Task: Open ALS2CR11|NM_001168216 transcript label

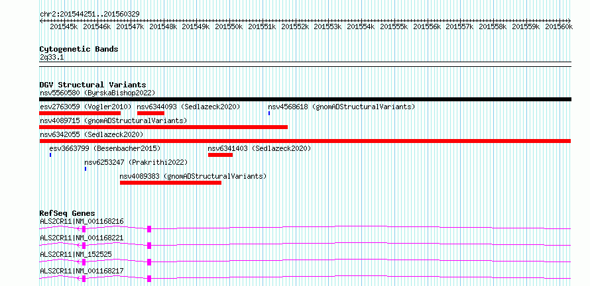Action: tap(82, 221)
